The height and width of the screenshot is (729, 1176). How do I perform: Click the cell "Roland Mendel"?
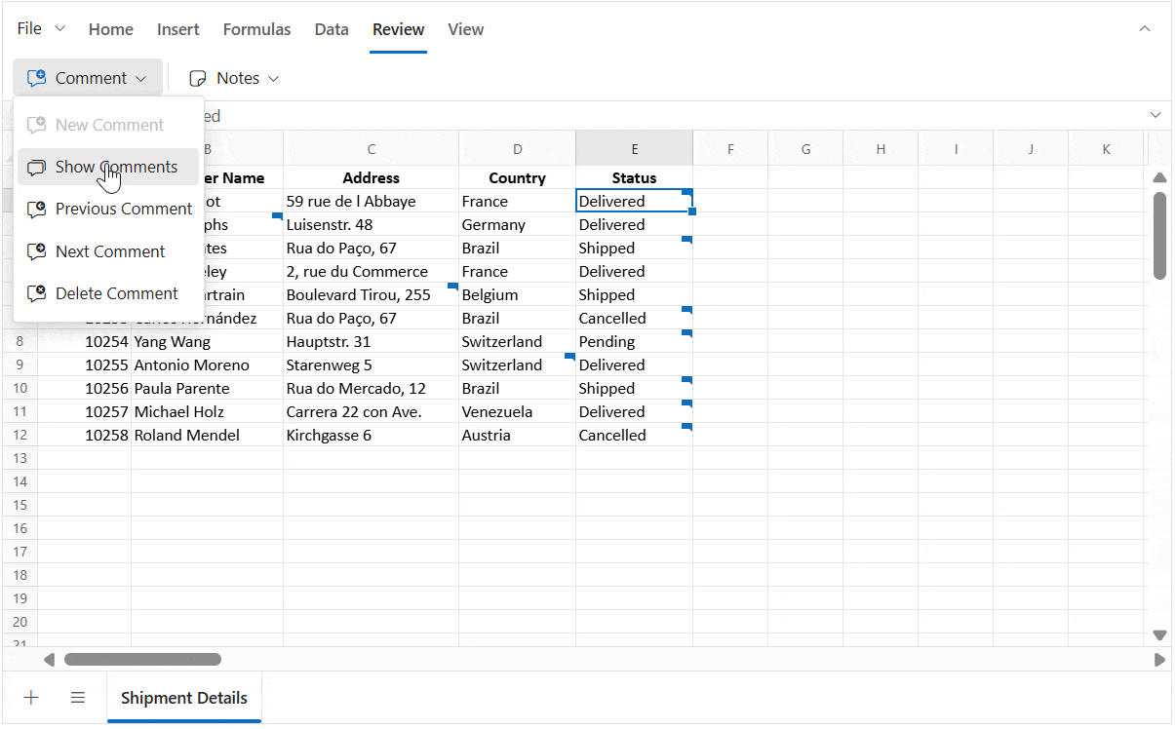coord(208,435)
